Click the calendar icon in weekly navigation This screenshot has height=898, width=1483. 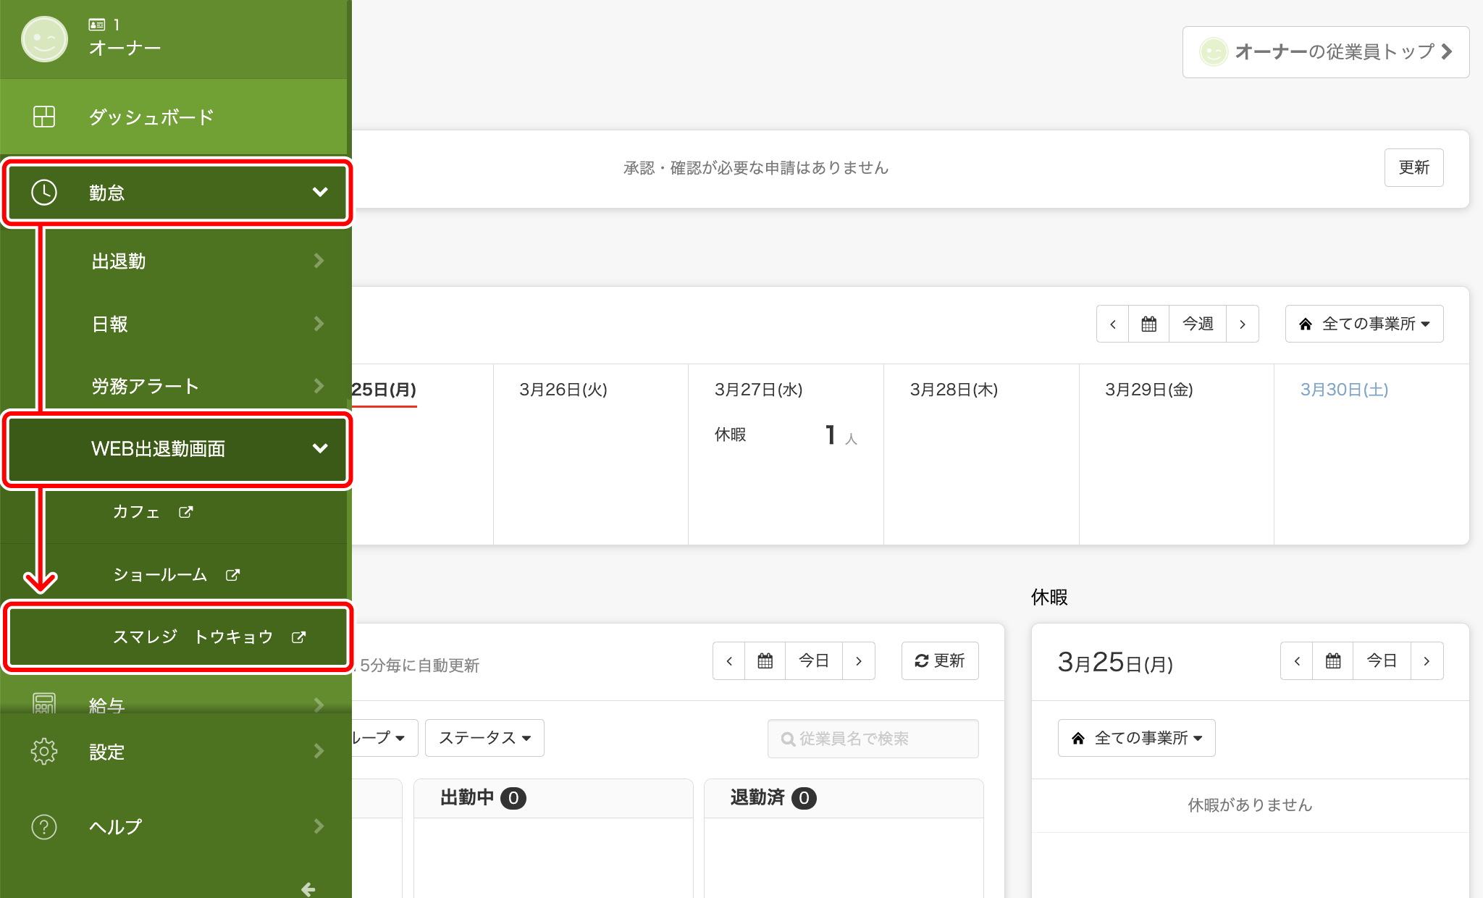click(x=1148, y=324)
